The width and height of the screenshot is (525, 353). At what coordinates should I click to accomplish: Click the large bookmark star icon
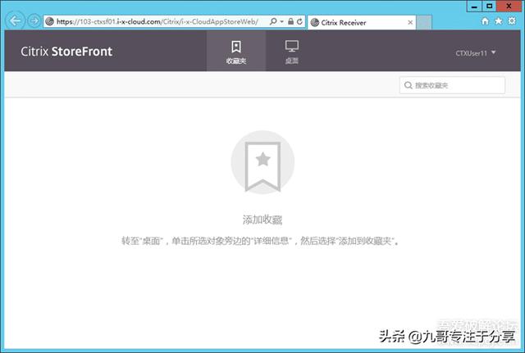(262, 165)
